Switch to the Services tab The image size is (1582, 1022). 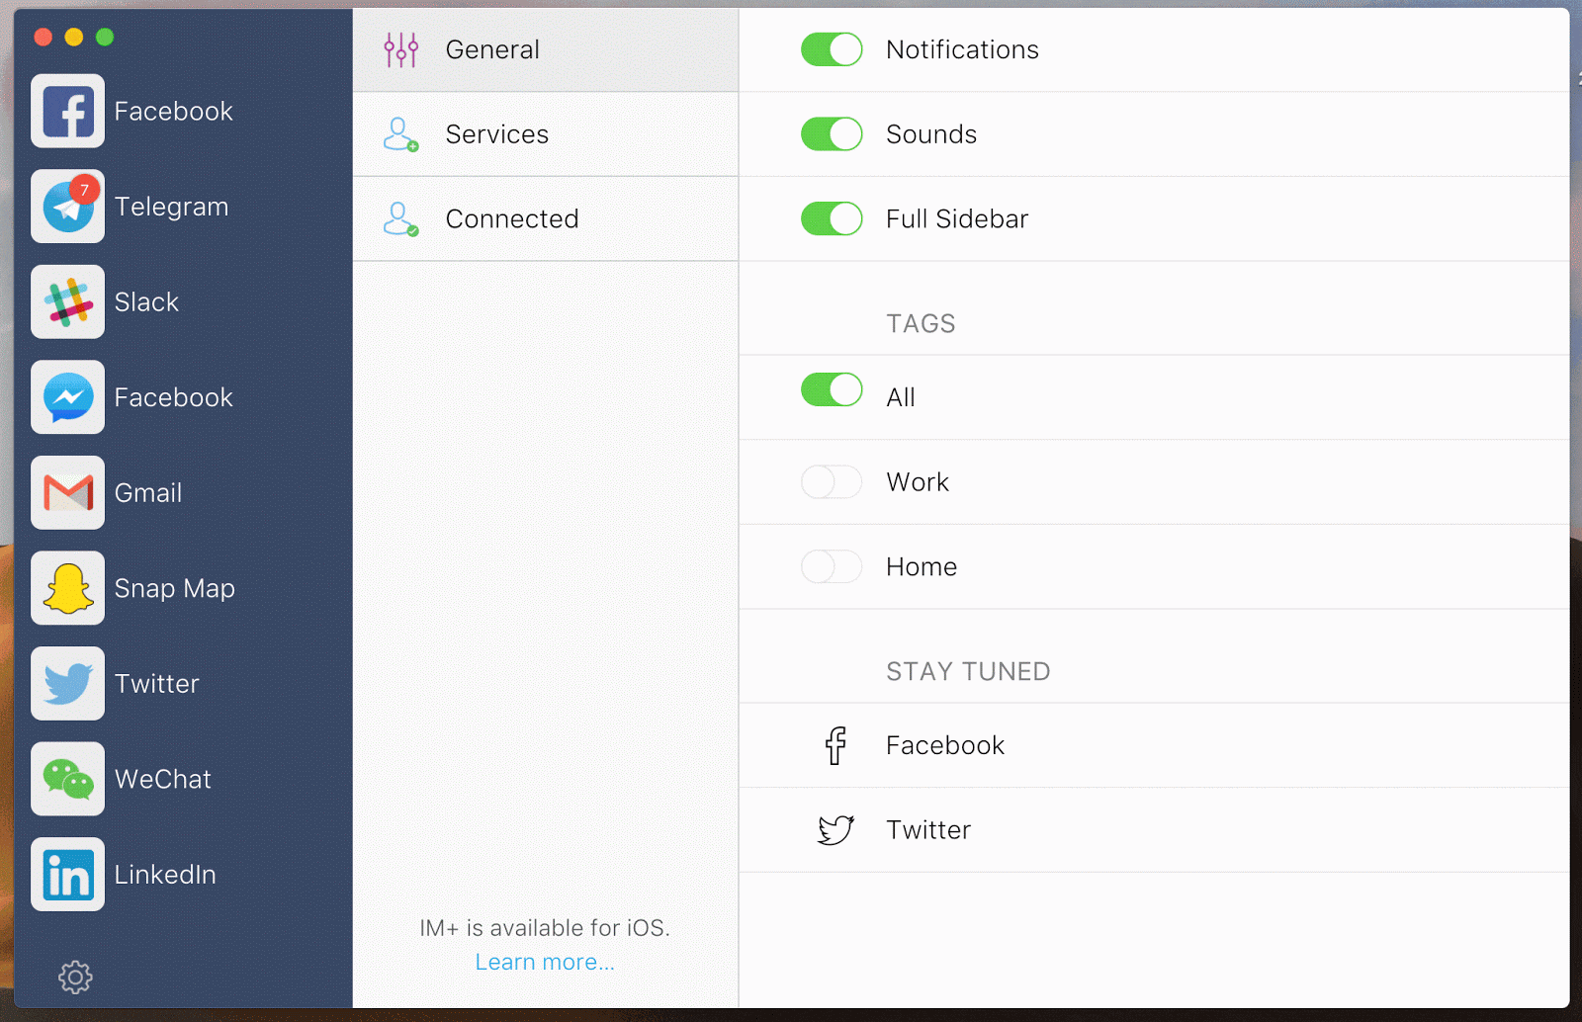[x=546, y=134]
